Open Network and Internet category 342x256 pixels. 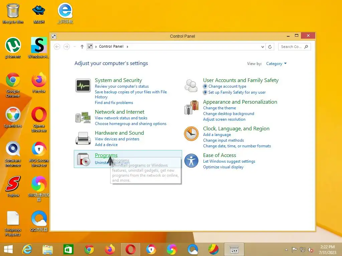coord(120,112)
